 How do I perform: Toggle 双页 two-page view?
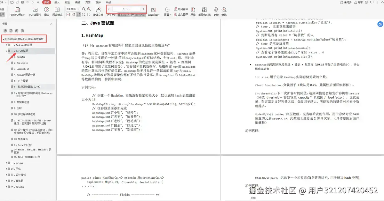click(x=124, y=14)
